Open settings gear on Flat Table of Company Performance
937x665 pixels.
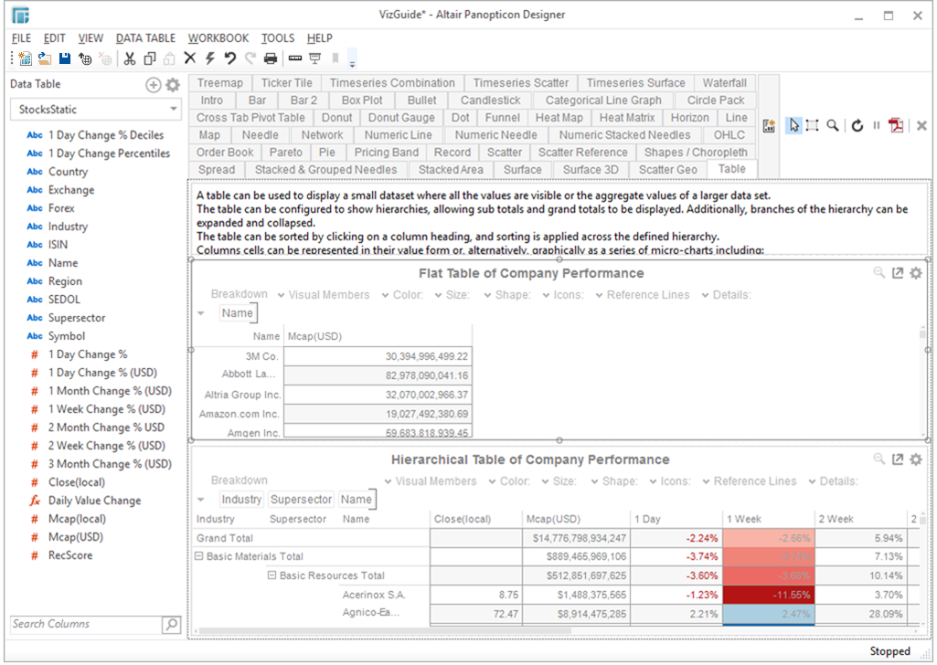pyautogui.click(x=916, y=272)
